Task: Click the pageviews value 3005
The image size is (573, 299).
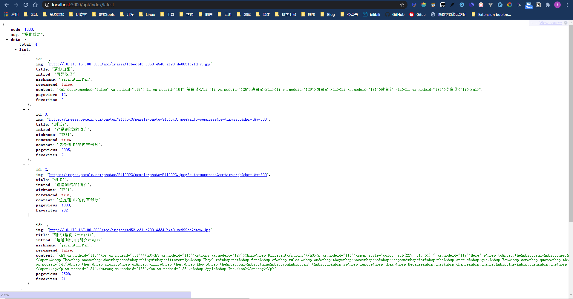Action: 66,150
